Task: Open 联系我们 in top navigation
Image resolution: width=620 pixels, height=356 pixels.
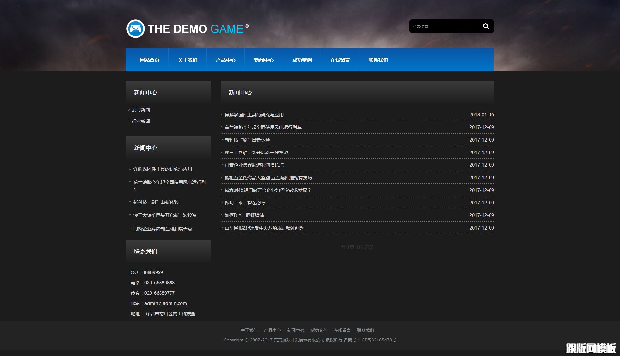Action: point(378,60)
